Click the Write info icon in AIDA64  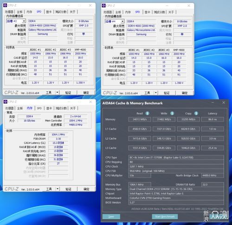point(172,113)
